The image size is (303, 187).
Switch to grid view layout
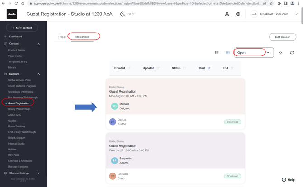(x=227, y=53)
